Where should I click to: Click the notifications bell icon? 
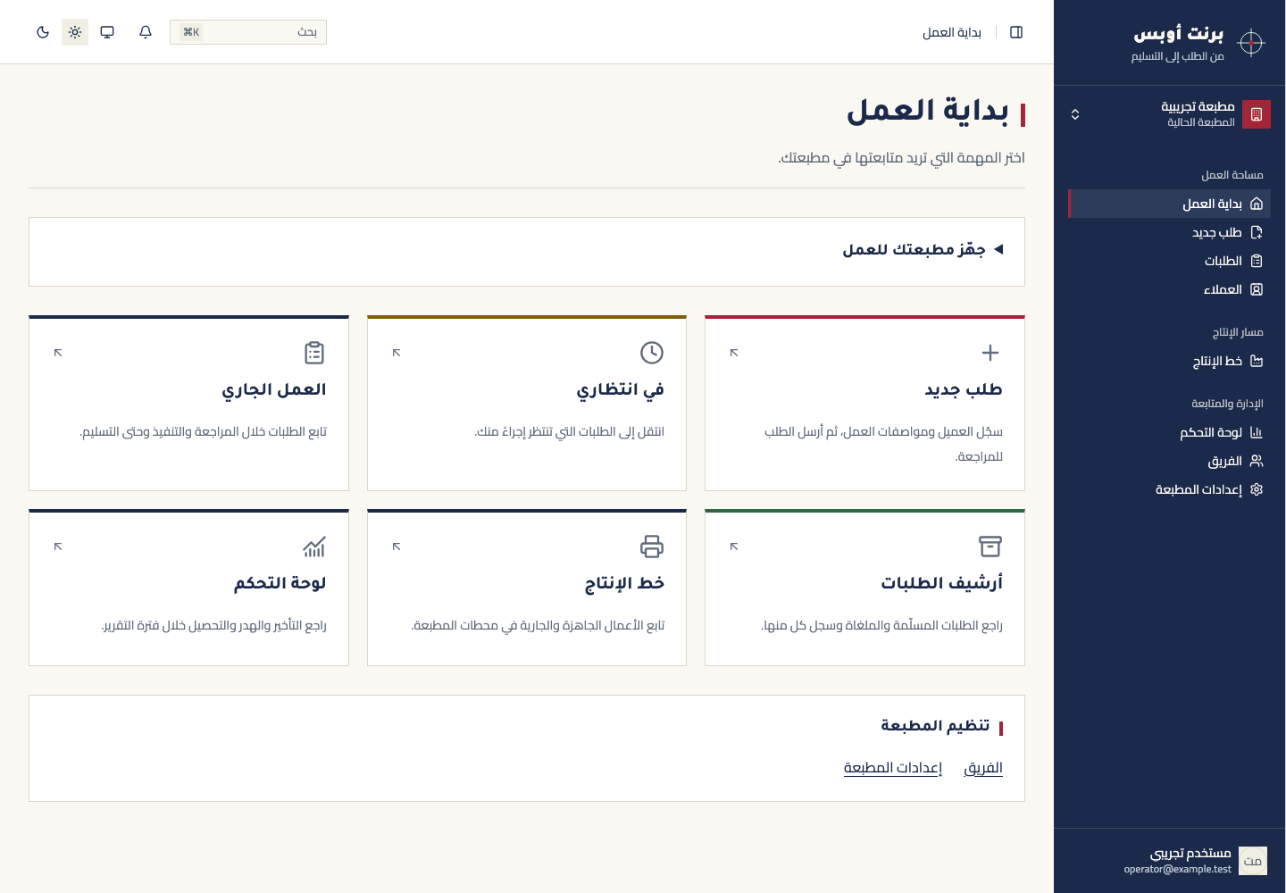(x=146, y=32)
